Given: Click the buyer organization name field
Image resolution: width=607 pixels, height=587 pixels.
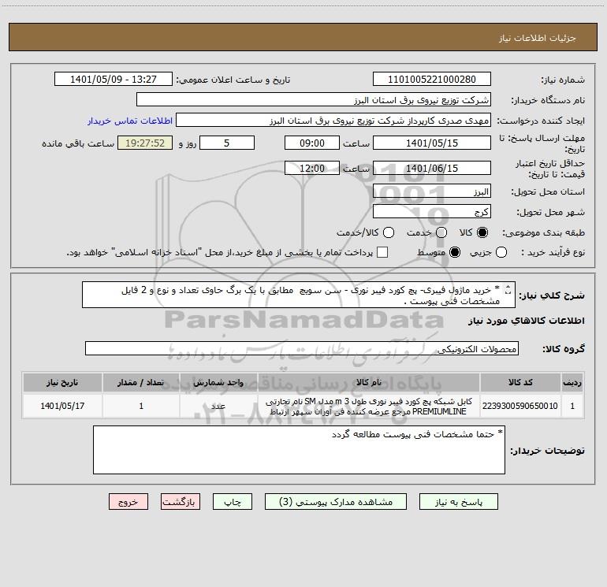Looking at the screenshot, I should coord(314,100).
